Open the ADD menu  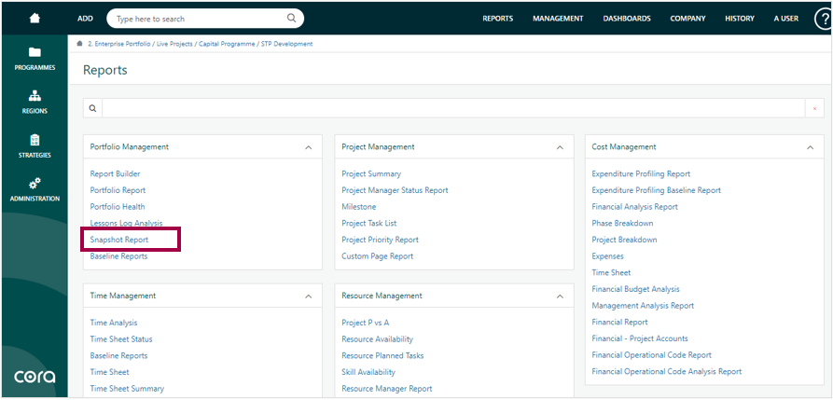tap(85, 18)
